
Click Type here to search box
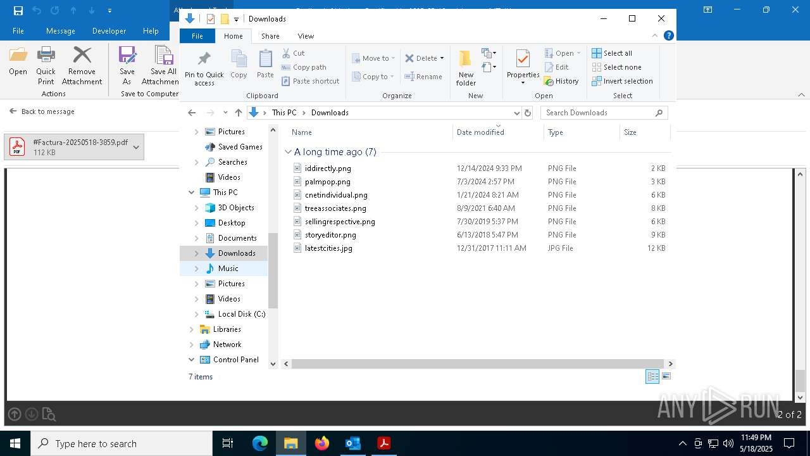click(121, 444)
